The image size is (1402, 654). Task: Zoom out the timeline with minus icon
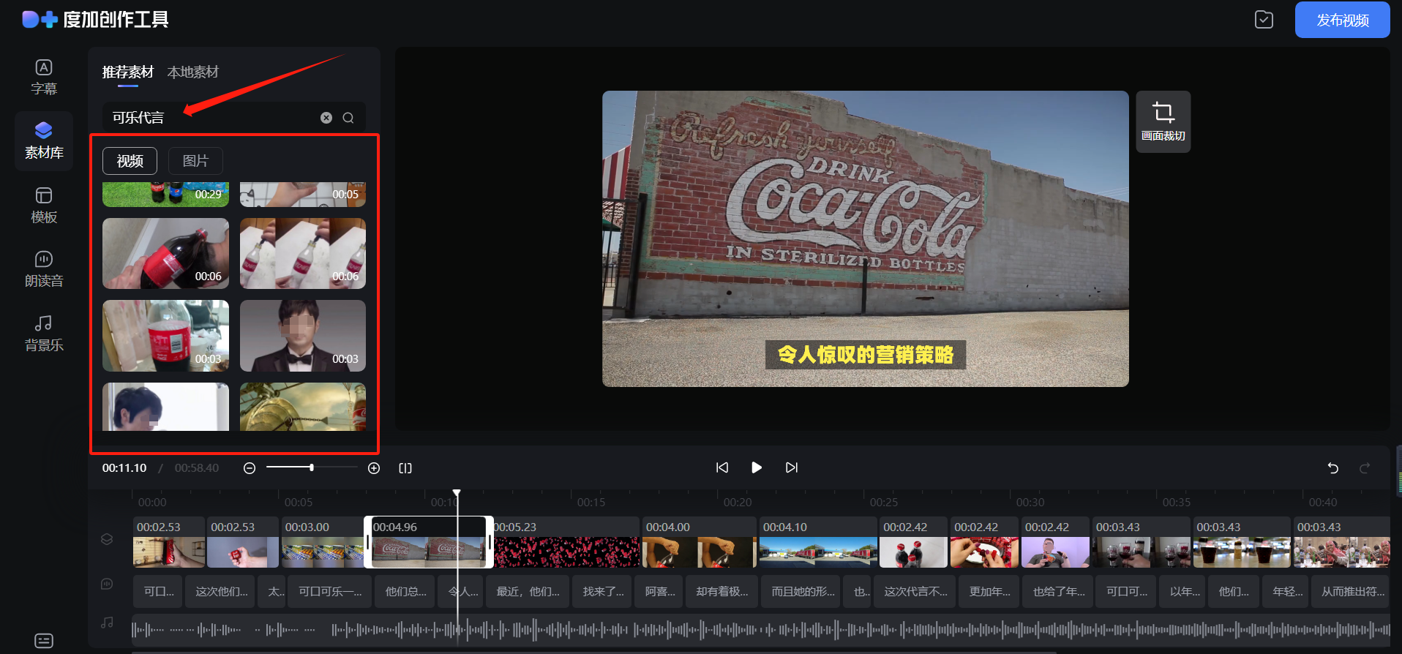click(x=250, y=468)
